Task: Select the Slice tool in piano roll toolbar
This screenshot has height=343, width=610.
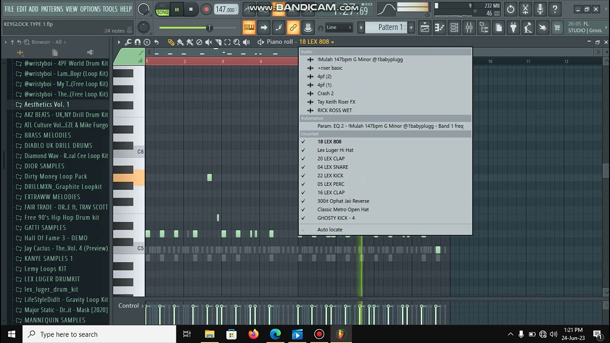Action: [x=218, y=42]
